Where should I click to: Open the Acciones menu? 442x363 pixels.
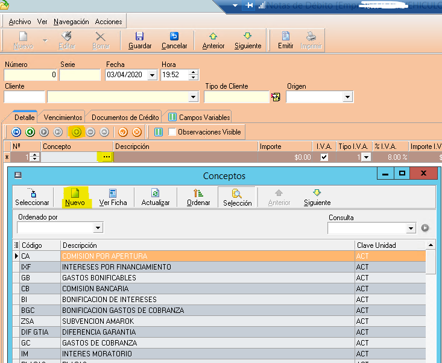tap(109, 22)
